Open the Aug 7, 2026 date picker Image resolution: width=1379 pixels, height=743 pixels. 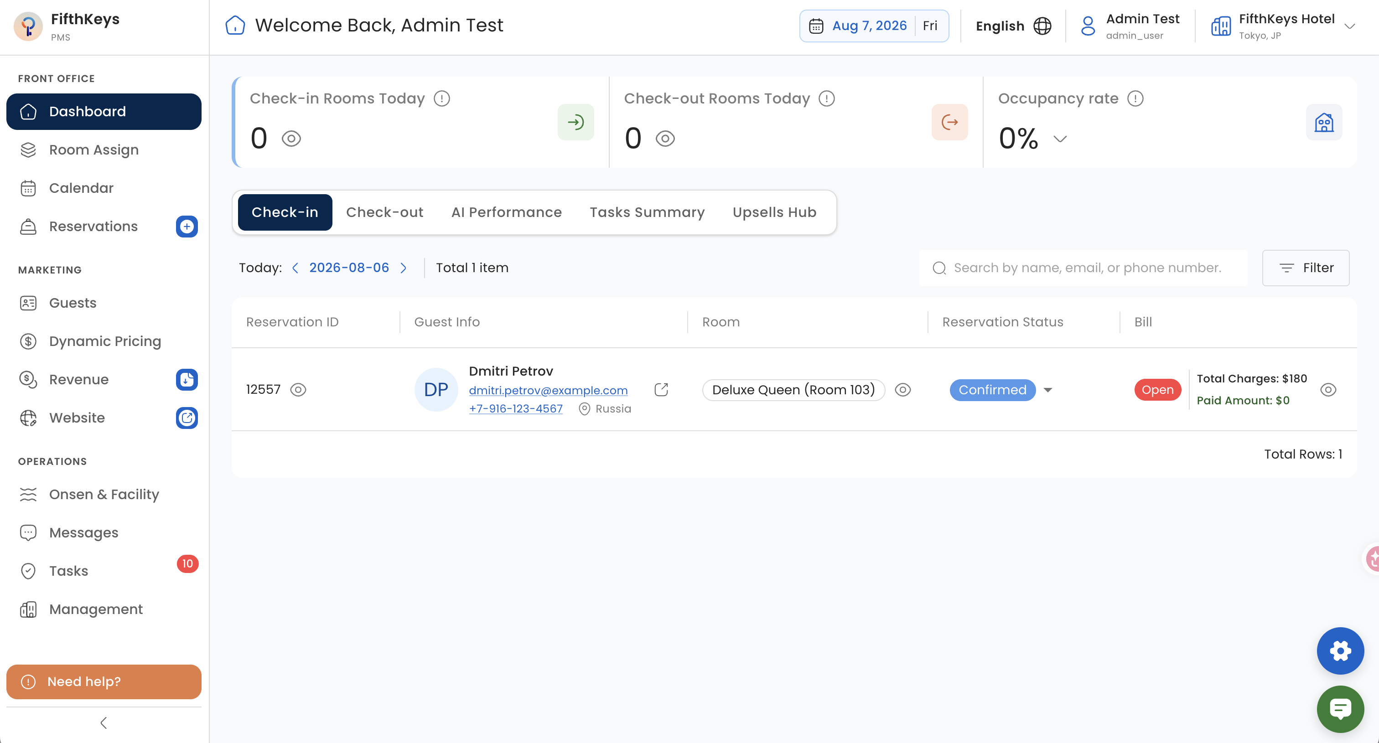(874, 26)
